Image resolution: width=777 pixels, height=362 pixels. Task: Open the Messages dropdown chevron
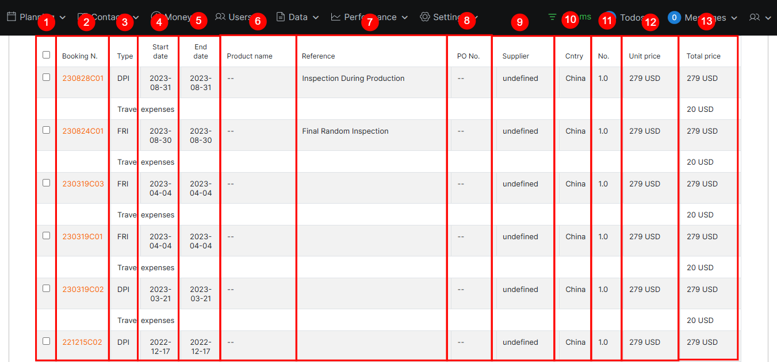[x=734, y=18]
